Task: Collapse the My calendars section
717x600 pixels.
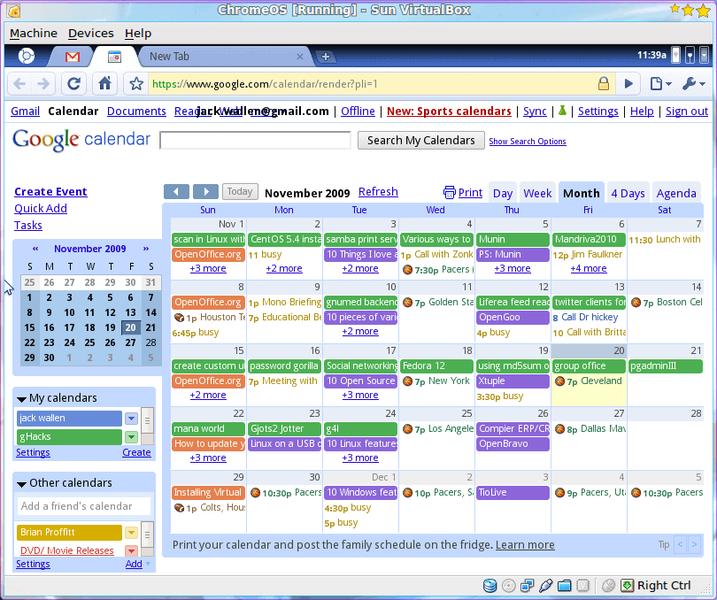Action: click(21, 399)
